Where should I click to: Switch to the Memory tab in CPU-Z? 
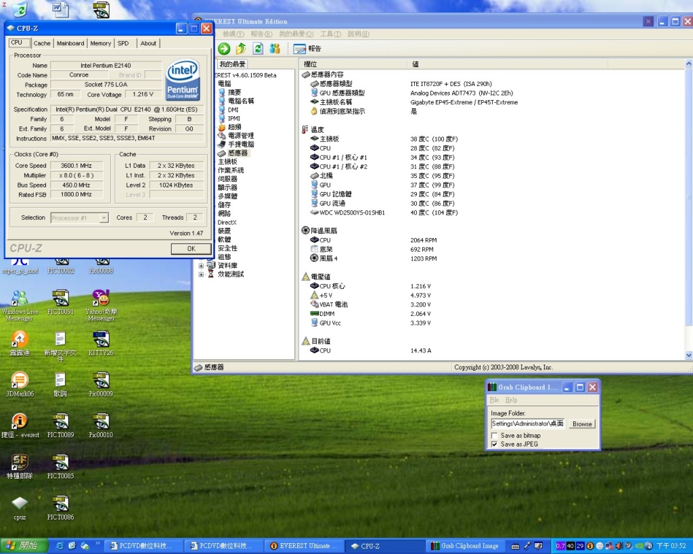[100, 43]
